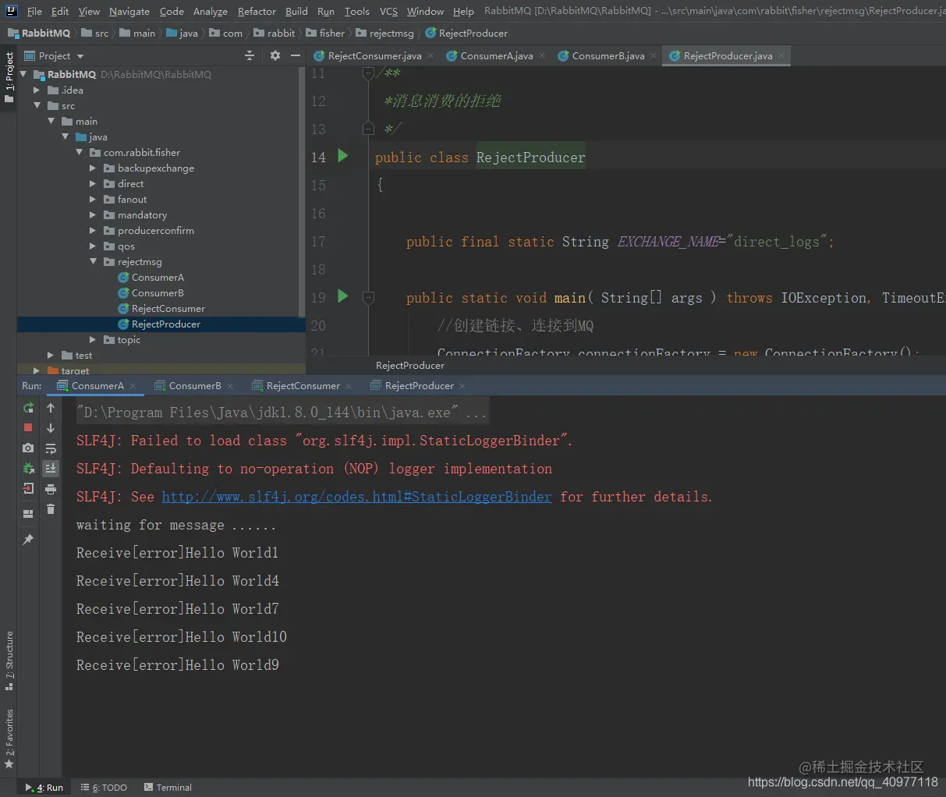Toggle scroll to end of console
The height and width of the screenshot is (797, 946).
click(51, 469)
